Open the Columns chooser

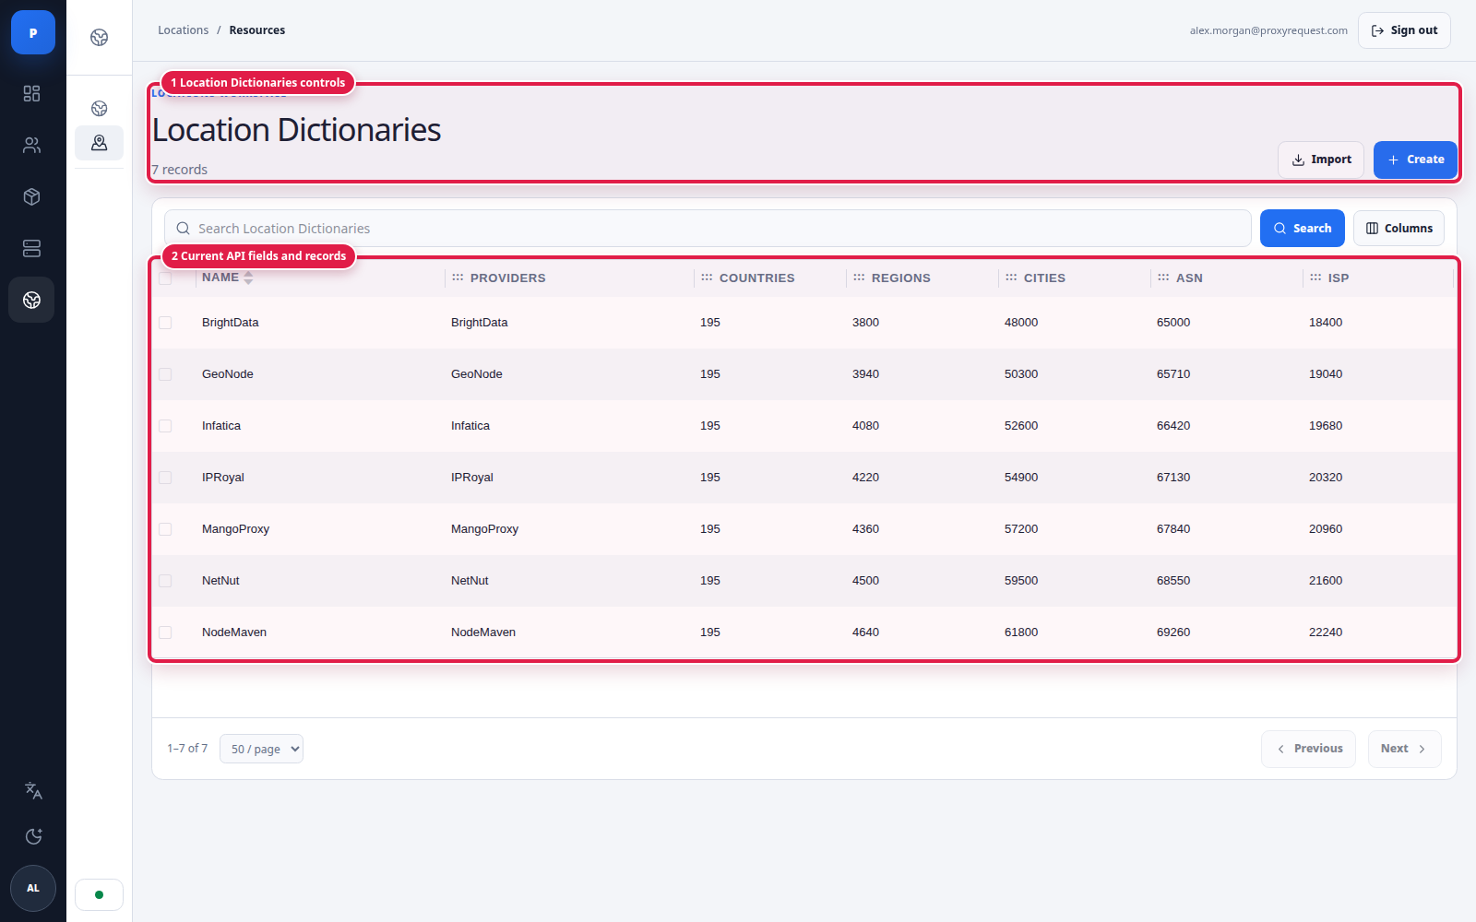tap(1399, 229)
